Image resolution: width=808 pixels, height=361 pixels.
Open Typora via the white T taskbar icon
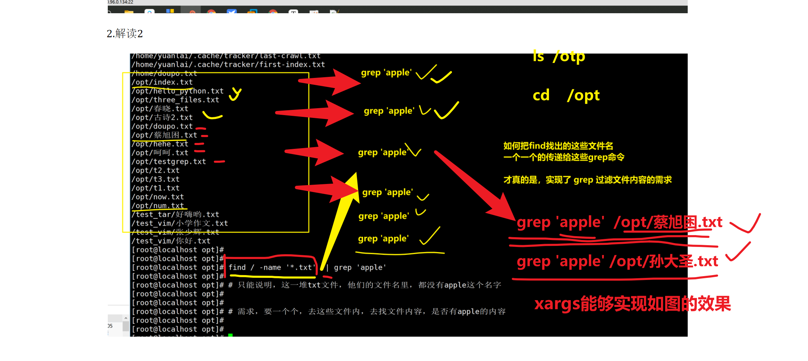click(x=293, y=11)
